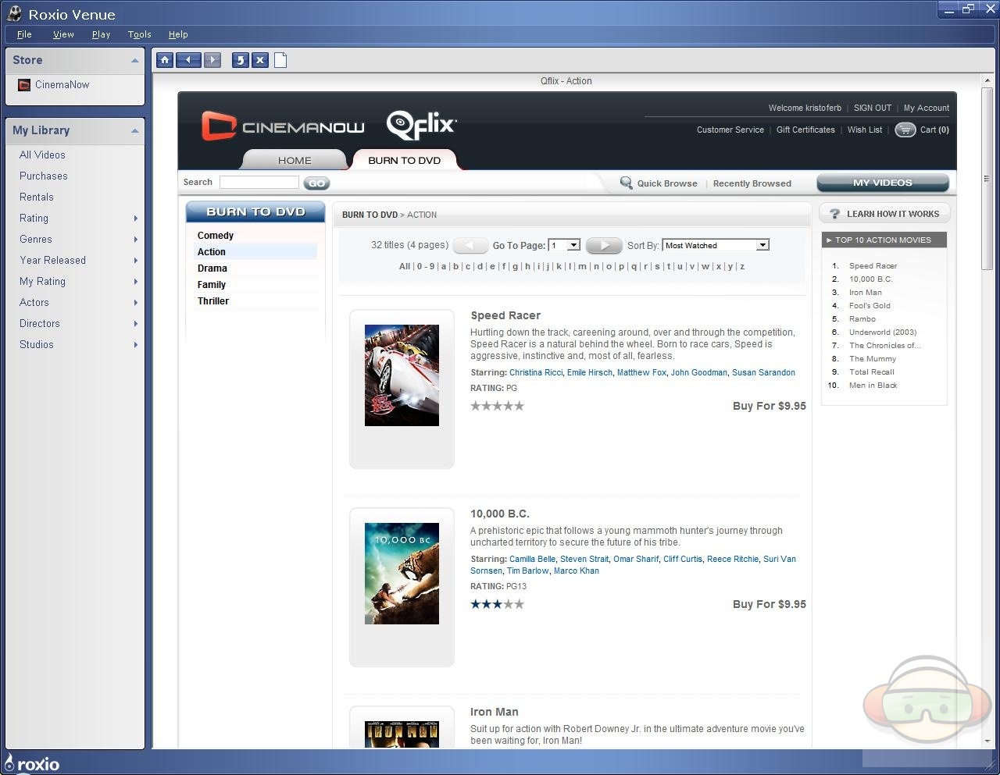Click the CinemaNow store icon
Viewport: 1000px width, 775px height.
[x=24, y=85]
